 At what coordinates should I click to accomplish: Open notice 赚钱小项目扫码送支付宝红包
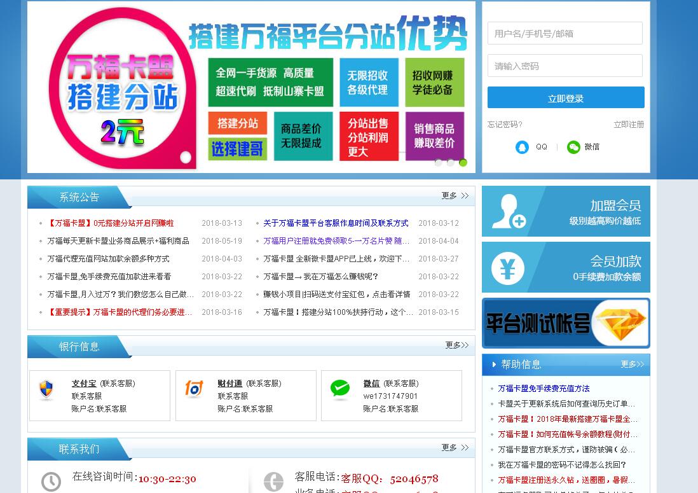[x=336, y=295]
